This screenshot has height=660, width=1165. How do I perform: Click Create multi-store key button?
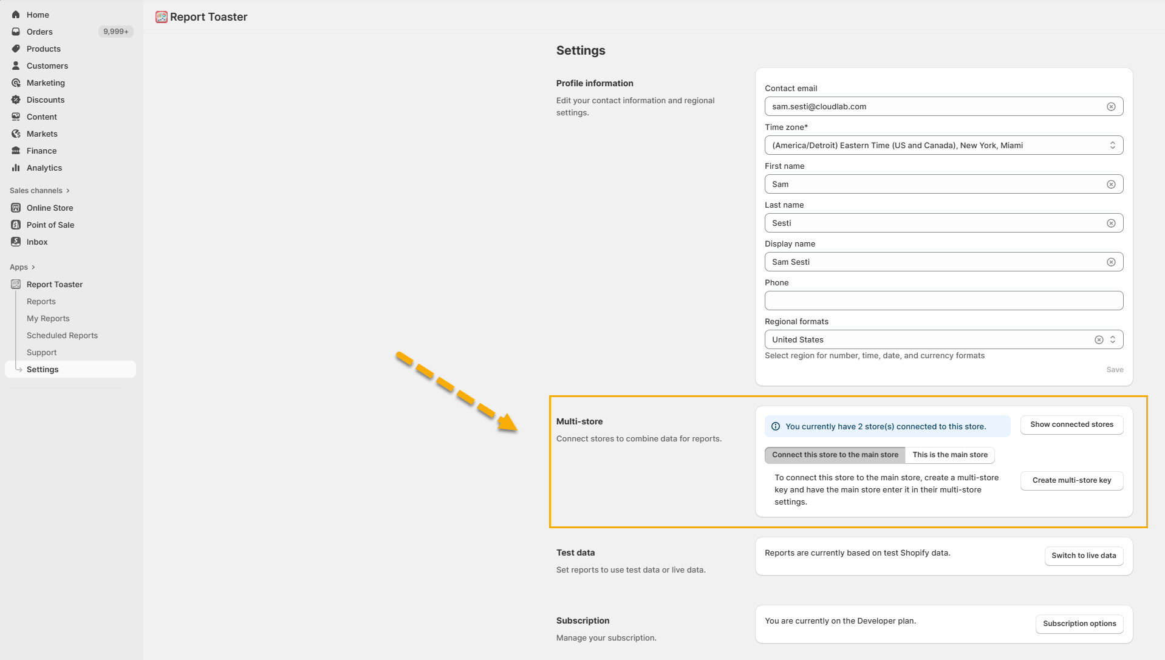tap(1071, 480)
